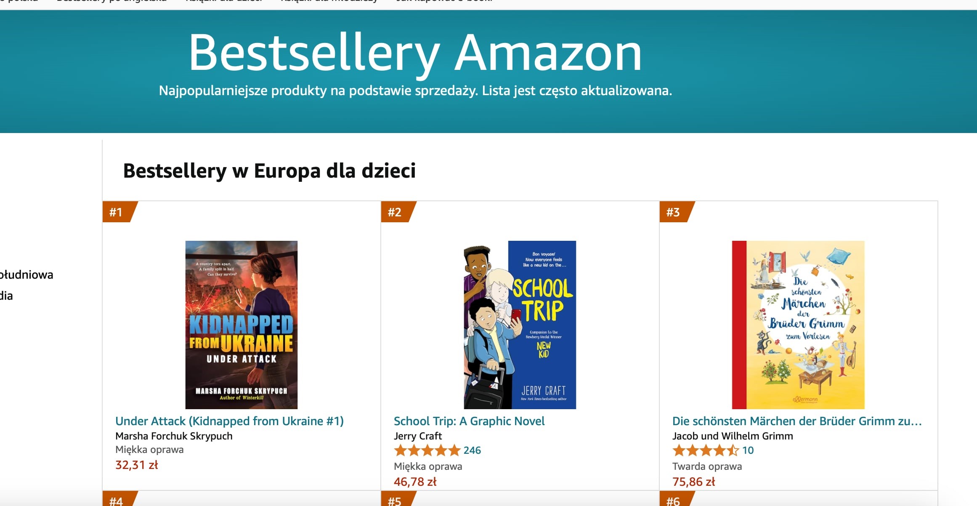977x506 pixels.
Task: Click the "Twarda oprawa" format label
Action: click(x=707, y=466)
